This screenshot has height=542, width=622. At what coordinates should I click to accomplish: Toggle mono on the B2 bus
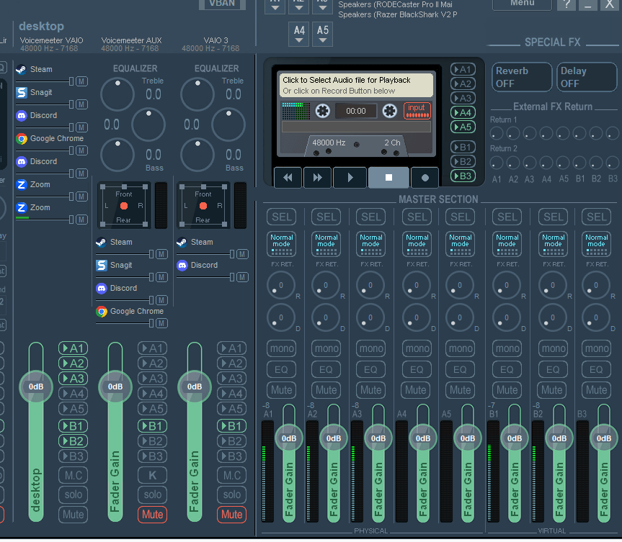[x=554, y=348]
